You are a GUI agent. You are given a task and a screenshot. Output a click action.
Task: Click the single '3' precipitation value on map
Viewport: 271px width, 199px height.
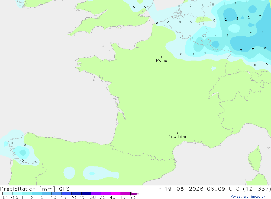click(x=262, y=32)
